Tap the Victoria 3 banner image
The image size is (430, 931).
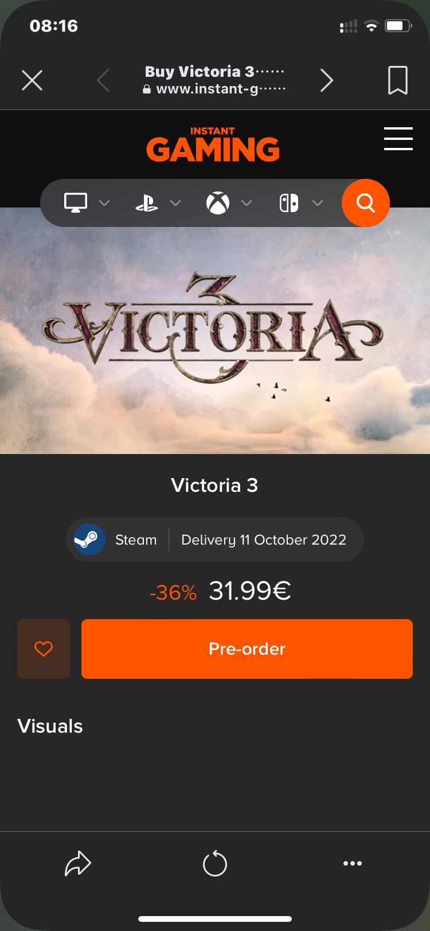215,331
